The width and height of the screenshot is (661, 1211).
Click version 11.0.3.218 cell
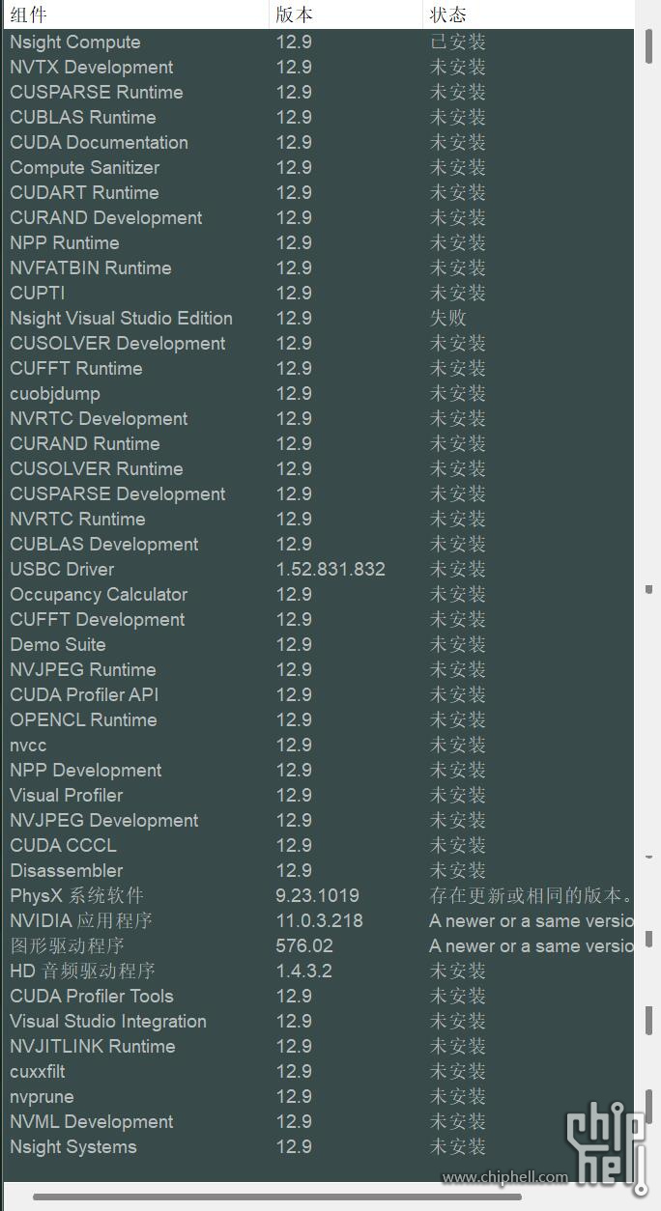coord(320,921)
